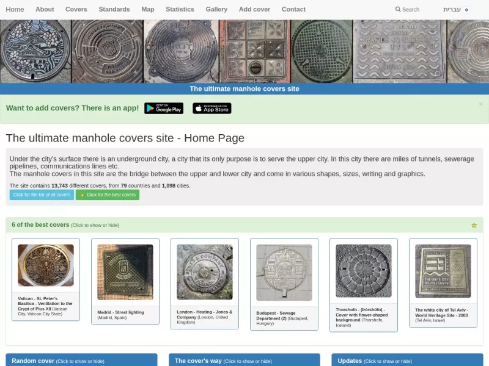Click for the list of all covers
Image resolution: width=489 pixels, height=366 pixels.
tap(42, 195)
